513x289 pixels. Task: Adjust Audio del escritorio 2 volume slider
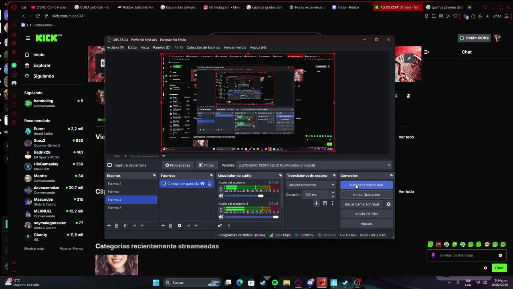[252, 217]
